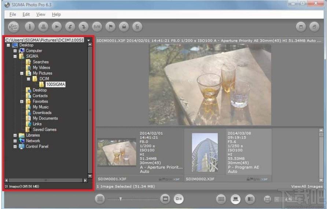The image size is (327, 209).
Task: Expand the Libraries tree node
Action: point(15,136)
